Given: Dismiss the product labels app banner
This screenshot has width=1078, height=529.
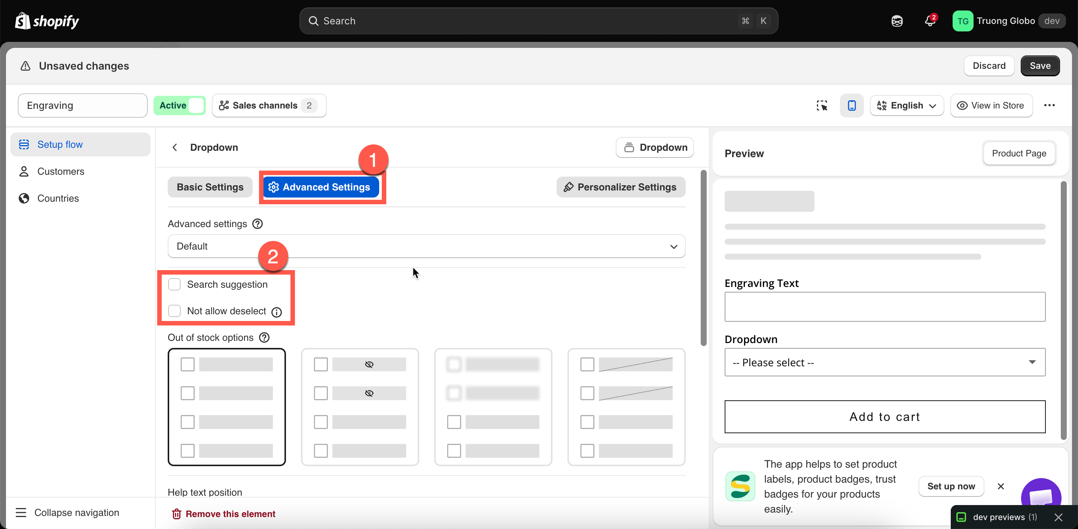Looking at the screenshot, I should coord(1001,486).
